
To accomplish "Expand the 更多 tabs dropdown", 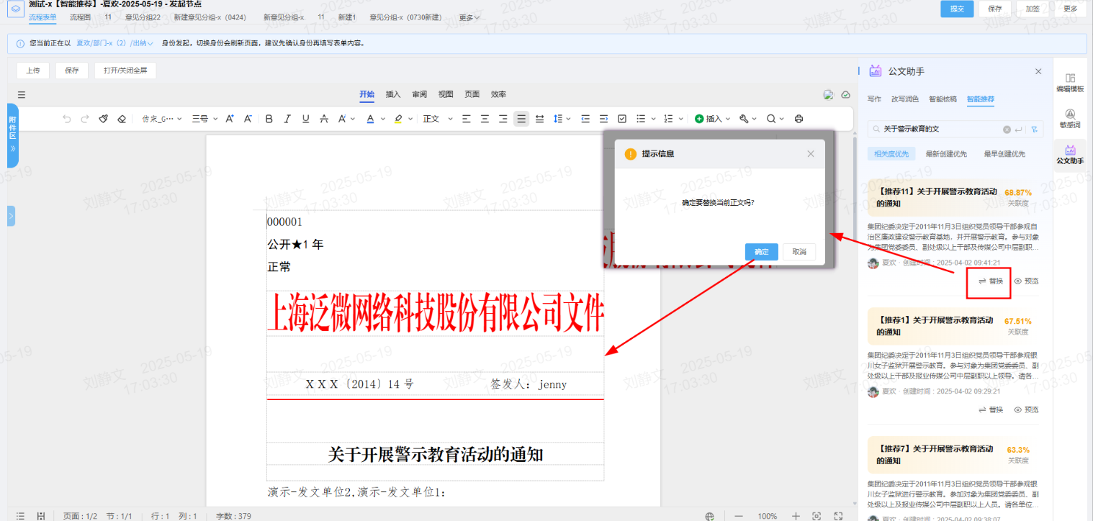I will point(469,17).
